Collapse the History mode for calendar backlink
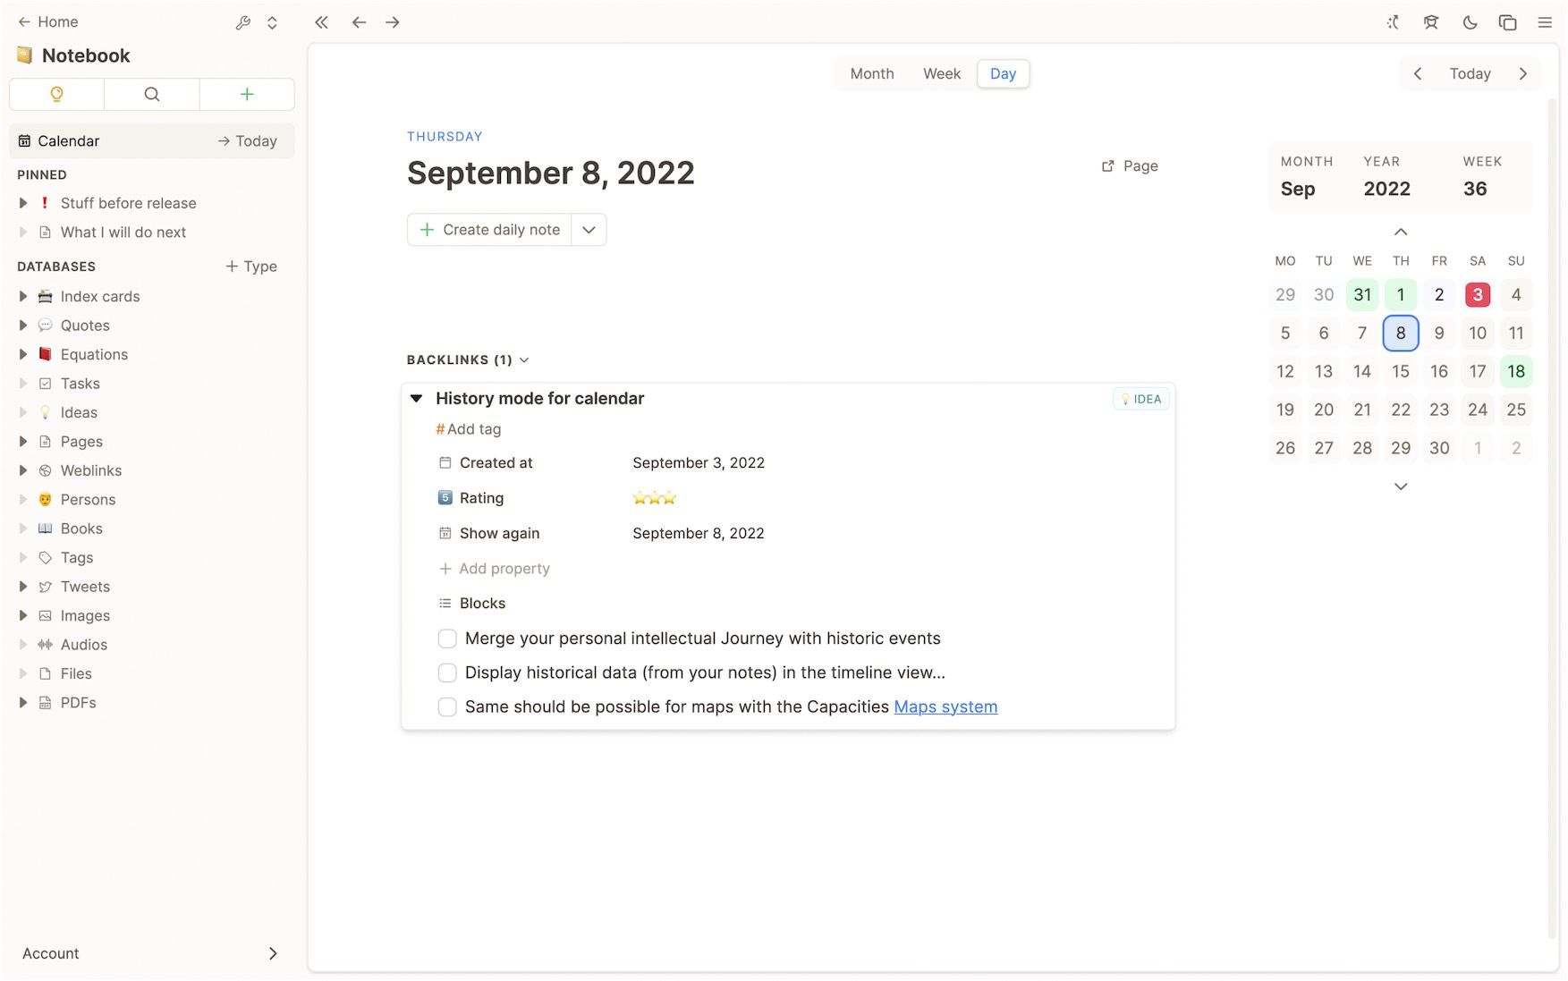 [x=417, y=399]
